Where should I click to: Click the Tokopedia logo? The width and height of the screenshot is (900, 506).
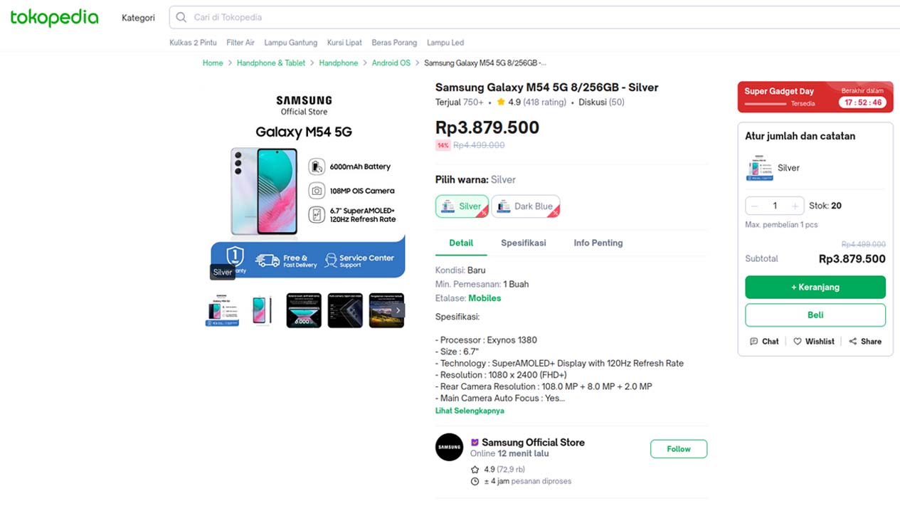(x=54, y=18)
